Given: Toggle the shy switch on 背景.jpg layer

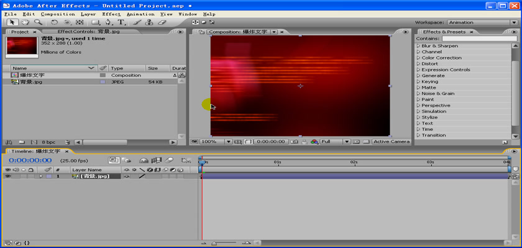Looking at the screenshot, I should [x=127, y=176].
